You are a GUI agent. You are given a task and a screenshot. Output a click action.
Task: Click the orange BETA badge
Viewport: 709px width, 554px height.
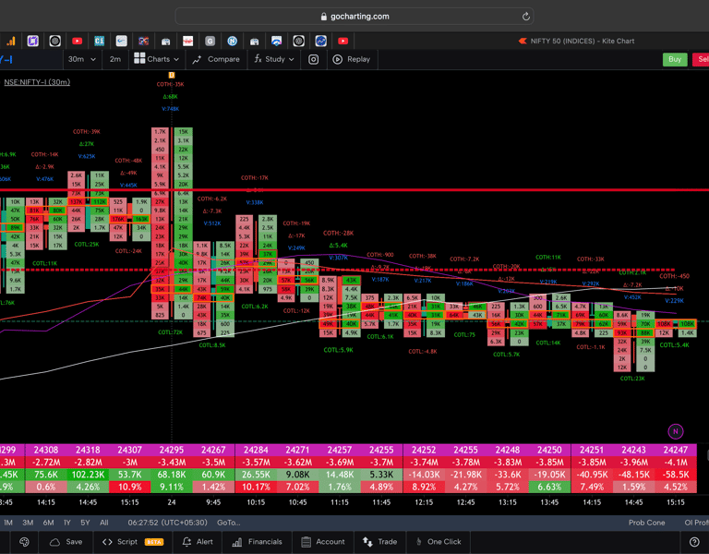pos(154,542)
